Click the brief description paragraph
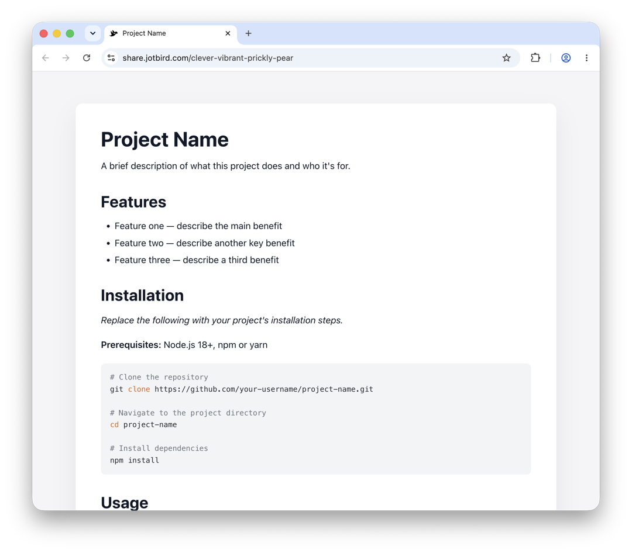This screenshot has width=632, height=553. pyautogui.click(x=225, y=166)
